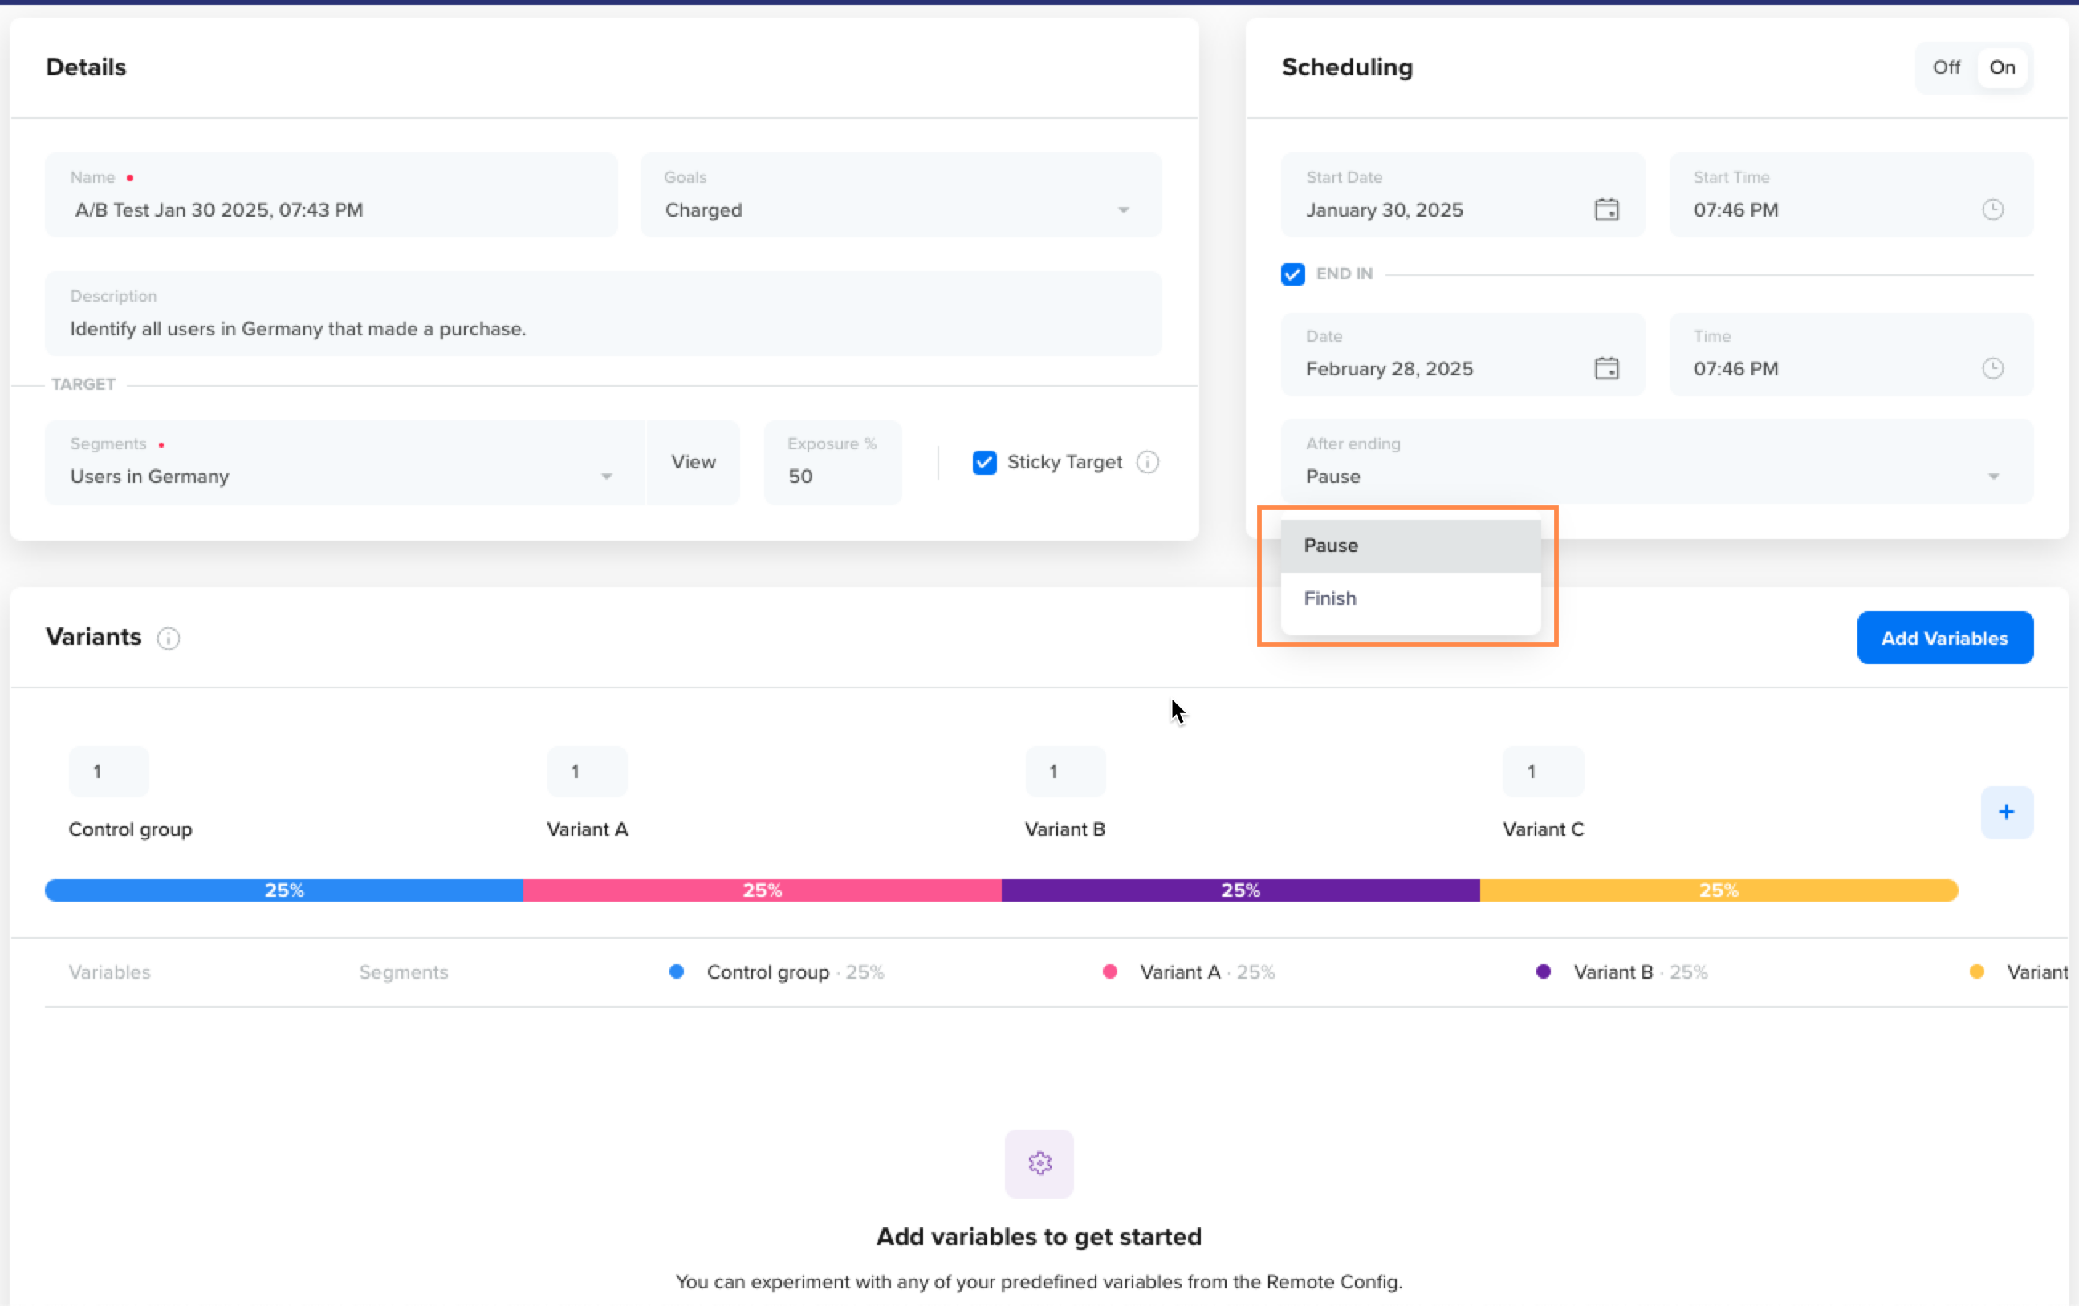Image resolution: width=2079 pixels, height=1306 pixels.
Task: Click the Add variables to get started heading
Action: point(1039,1236)
